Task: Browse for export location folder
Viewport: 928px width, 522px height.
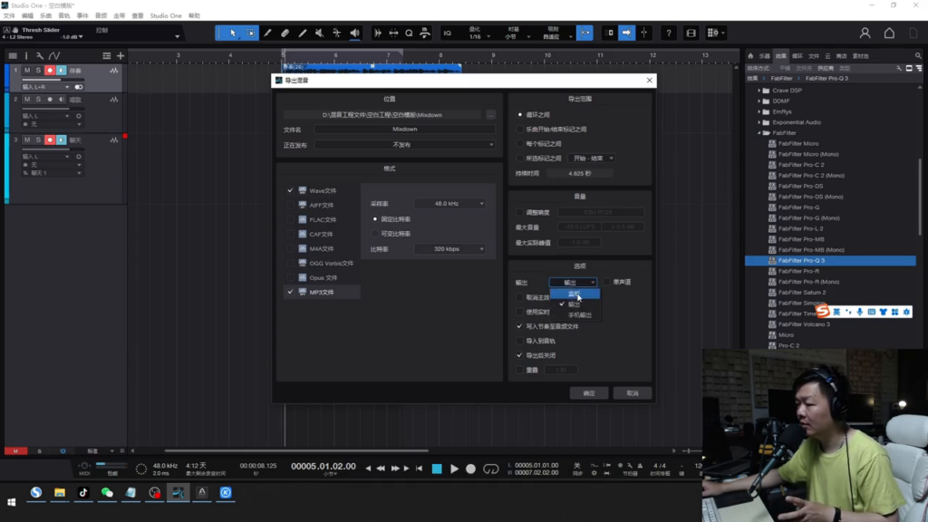Action: click(x=490, y=115)
